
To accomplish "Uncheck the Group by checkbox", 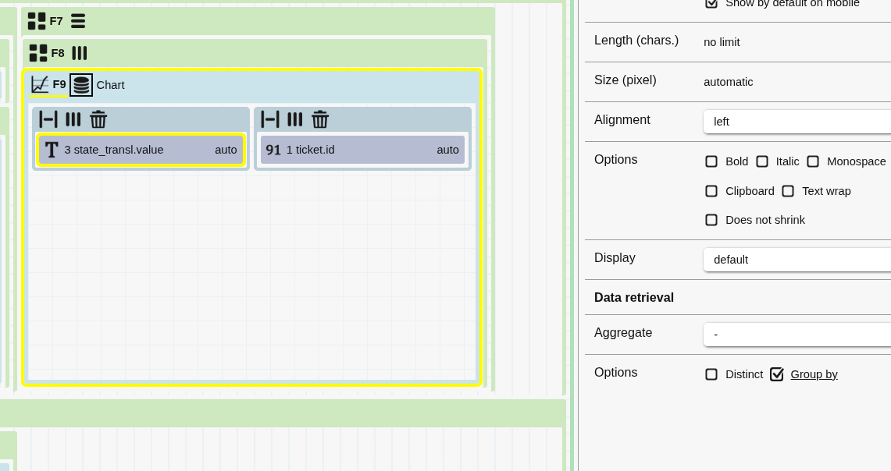I will click(x=777, y=374).
